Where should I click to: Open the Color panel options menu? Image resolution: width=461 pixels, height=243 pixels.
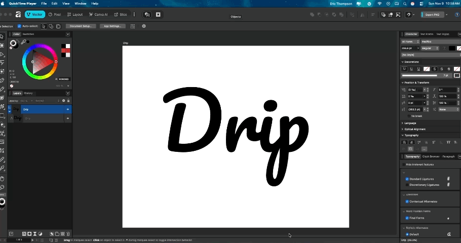click(x=68, y=34)
